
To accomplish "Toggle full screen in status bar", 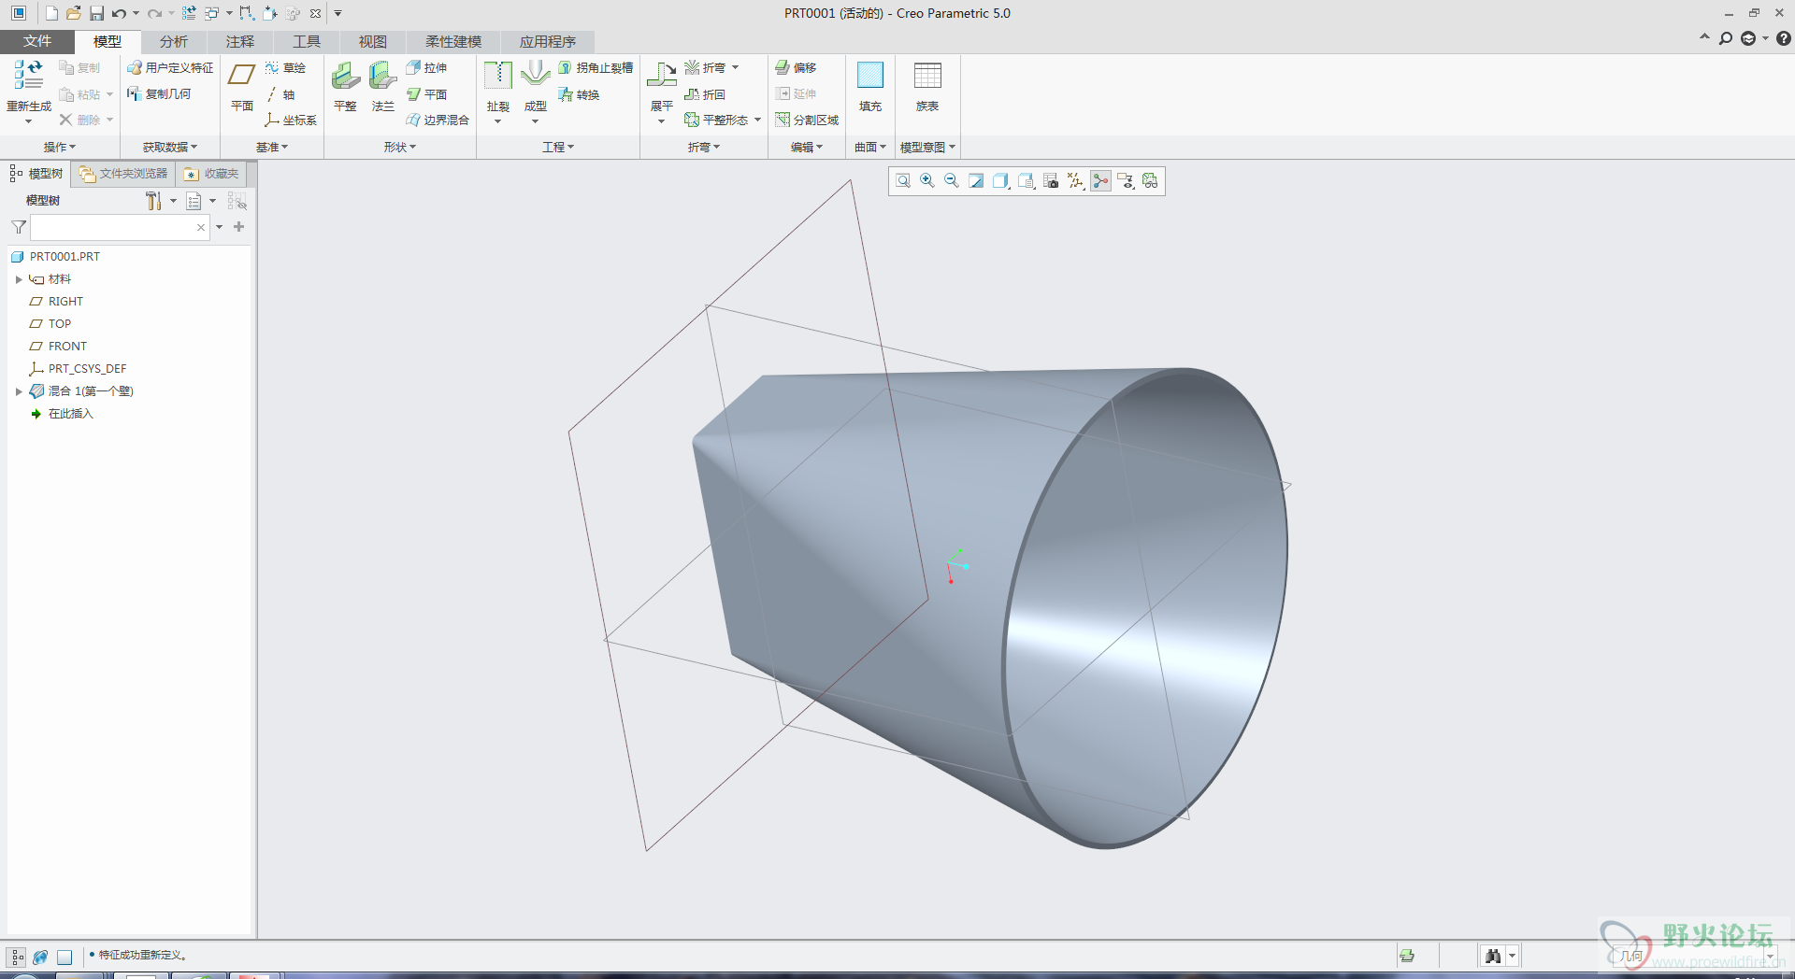I will (x=65, y=957).
